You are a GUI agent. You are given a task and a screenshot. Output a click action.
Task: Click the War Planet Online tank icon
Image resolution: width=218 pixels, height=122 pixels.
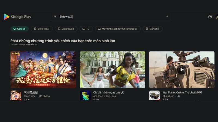point(155,95)
